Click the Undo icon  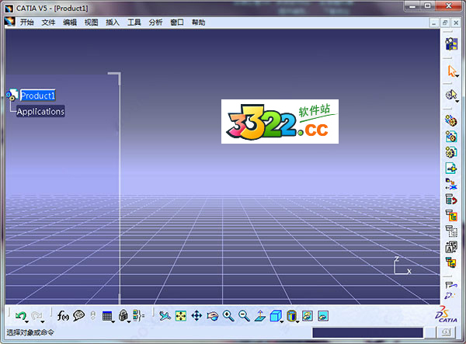pyautogui.click(x=20, y=315)
